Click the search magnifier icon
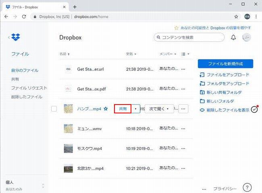262x193 pixels. point(158,37)
